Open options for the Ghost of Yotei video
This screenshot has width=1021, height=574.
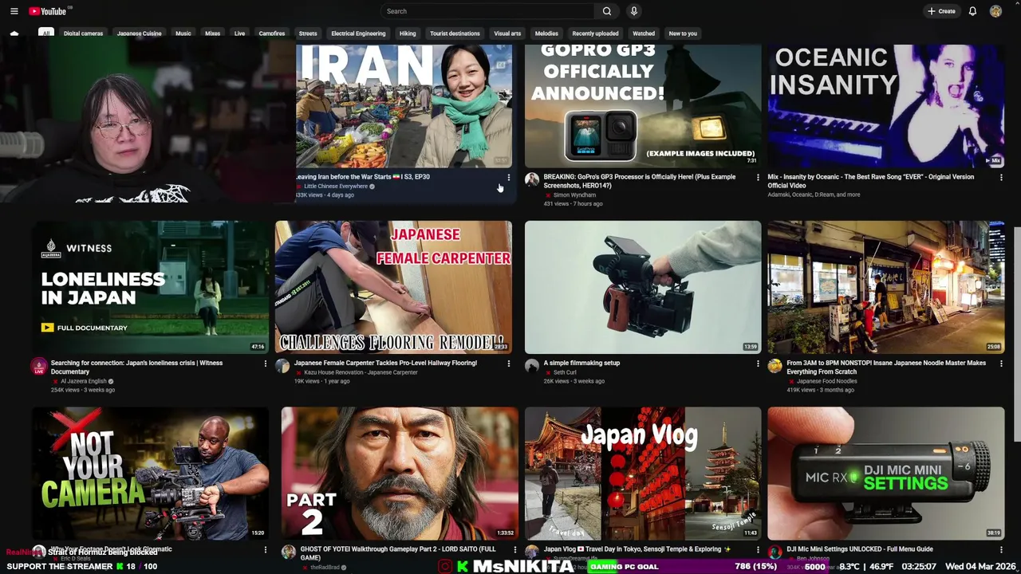point(514,549)
